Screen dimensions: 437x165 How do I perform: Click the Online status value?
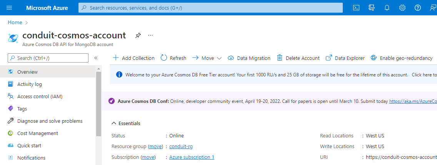click(177, 136)
